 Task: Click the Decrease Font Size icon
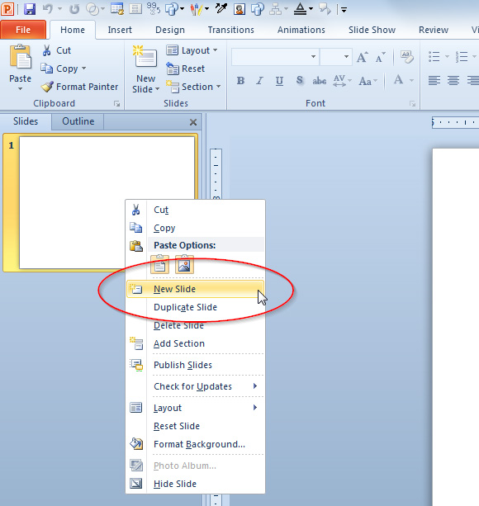click(x=380, y=57)
